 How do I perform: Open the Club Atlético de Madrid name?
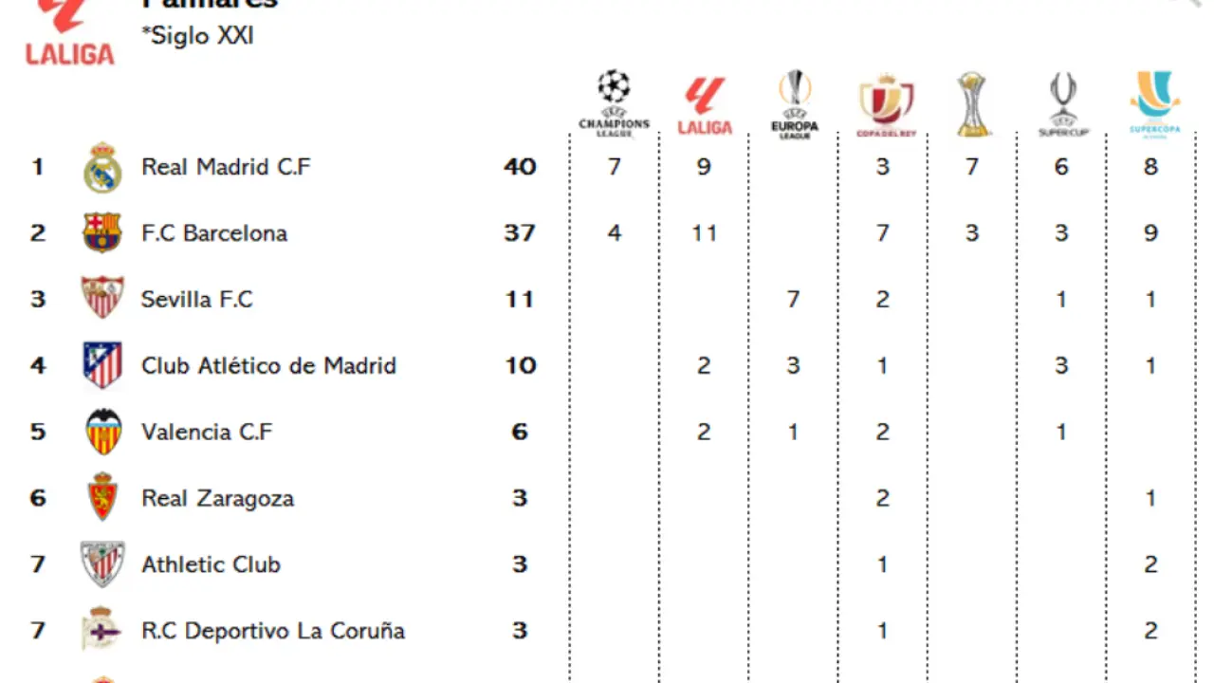tap(268, 365)
